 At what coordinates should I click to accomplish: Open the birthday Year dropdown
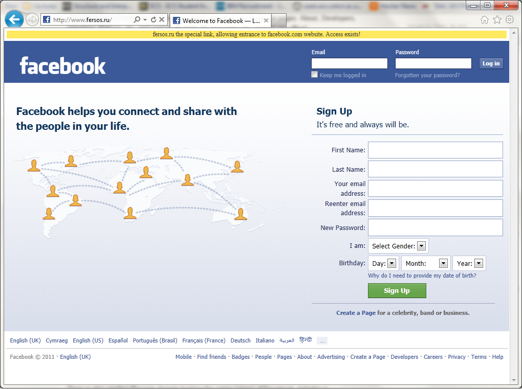coord(478,264)
